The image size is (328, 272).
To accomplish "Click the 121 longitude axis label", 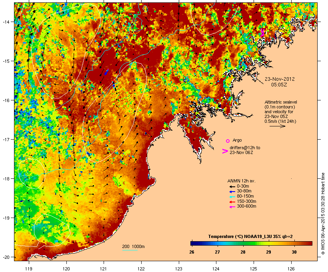I will pyautogui.click(x=104, y=269).
